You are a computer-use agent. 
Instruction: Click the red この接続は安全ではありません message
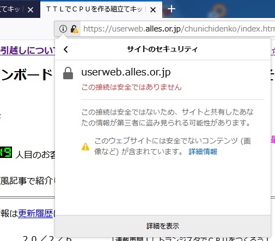pyautogui.click(x=131, y=87)
